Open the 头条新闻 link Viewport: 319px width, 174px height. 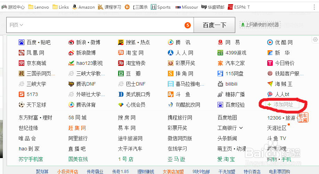227,138
